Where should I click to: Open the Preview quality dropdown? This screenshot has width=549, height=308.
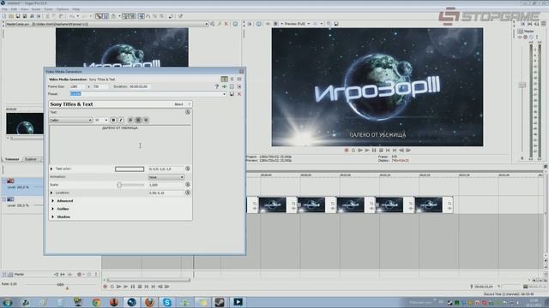pyautogui.click(x=297, y=24)
